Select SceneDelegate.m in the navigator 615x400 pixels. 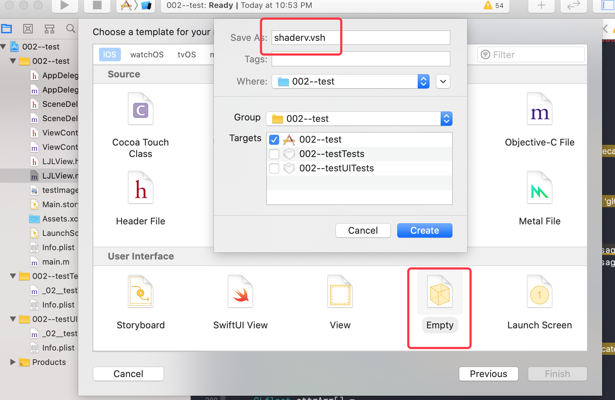coord(39,118)
